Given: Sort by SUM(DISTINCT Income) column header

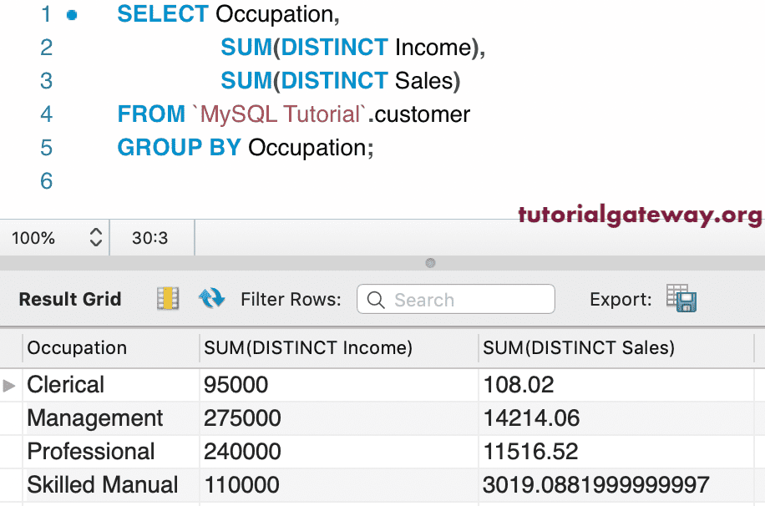Looking at the screenshot, I should (x=308, y=348).
